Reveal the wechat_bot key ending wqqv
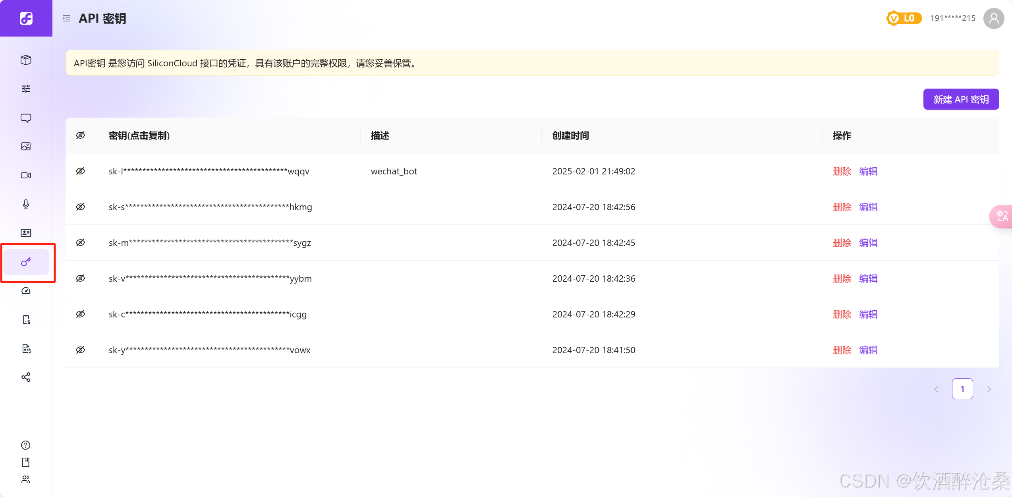1012x497 pixels. point(81,171)
